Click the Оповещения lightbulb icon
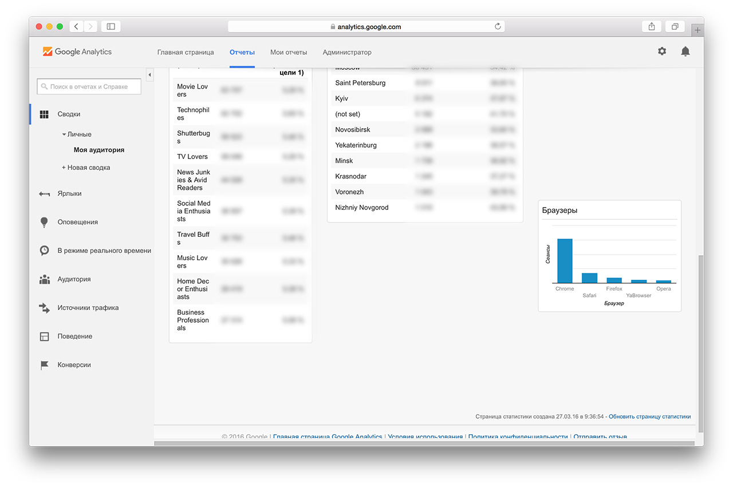733x488 pixels. click(44, 223)
